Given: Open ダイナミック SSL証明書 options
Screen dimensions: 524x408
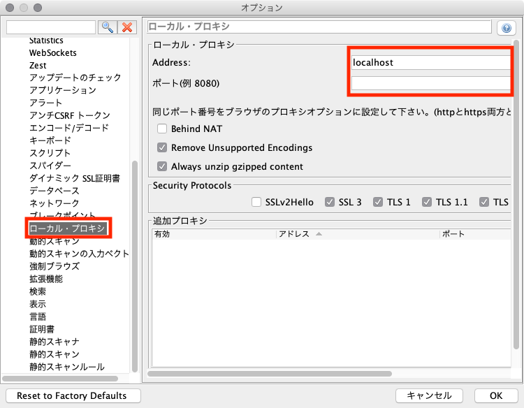Looking at the screenshot, I should click(x=75, y=178).
